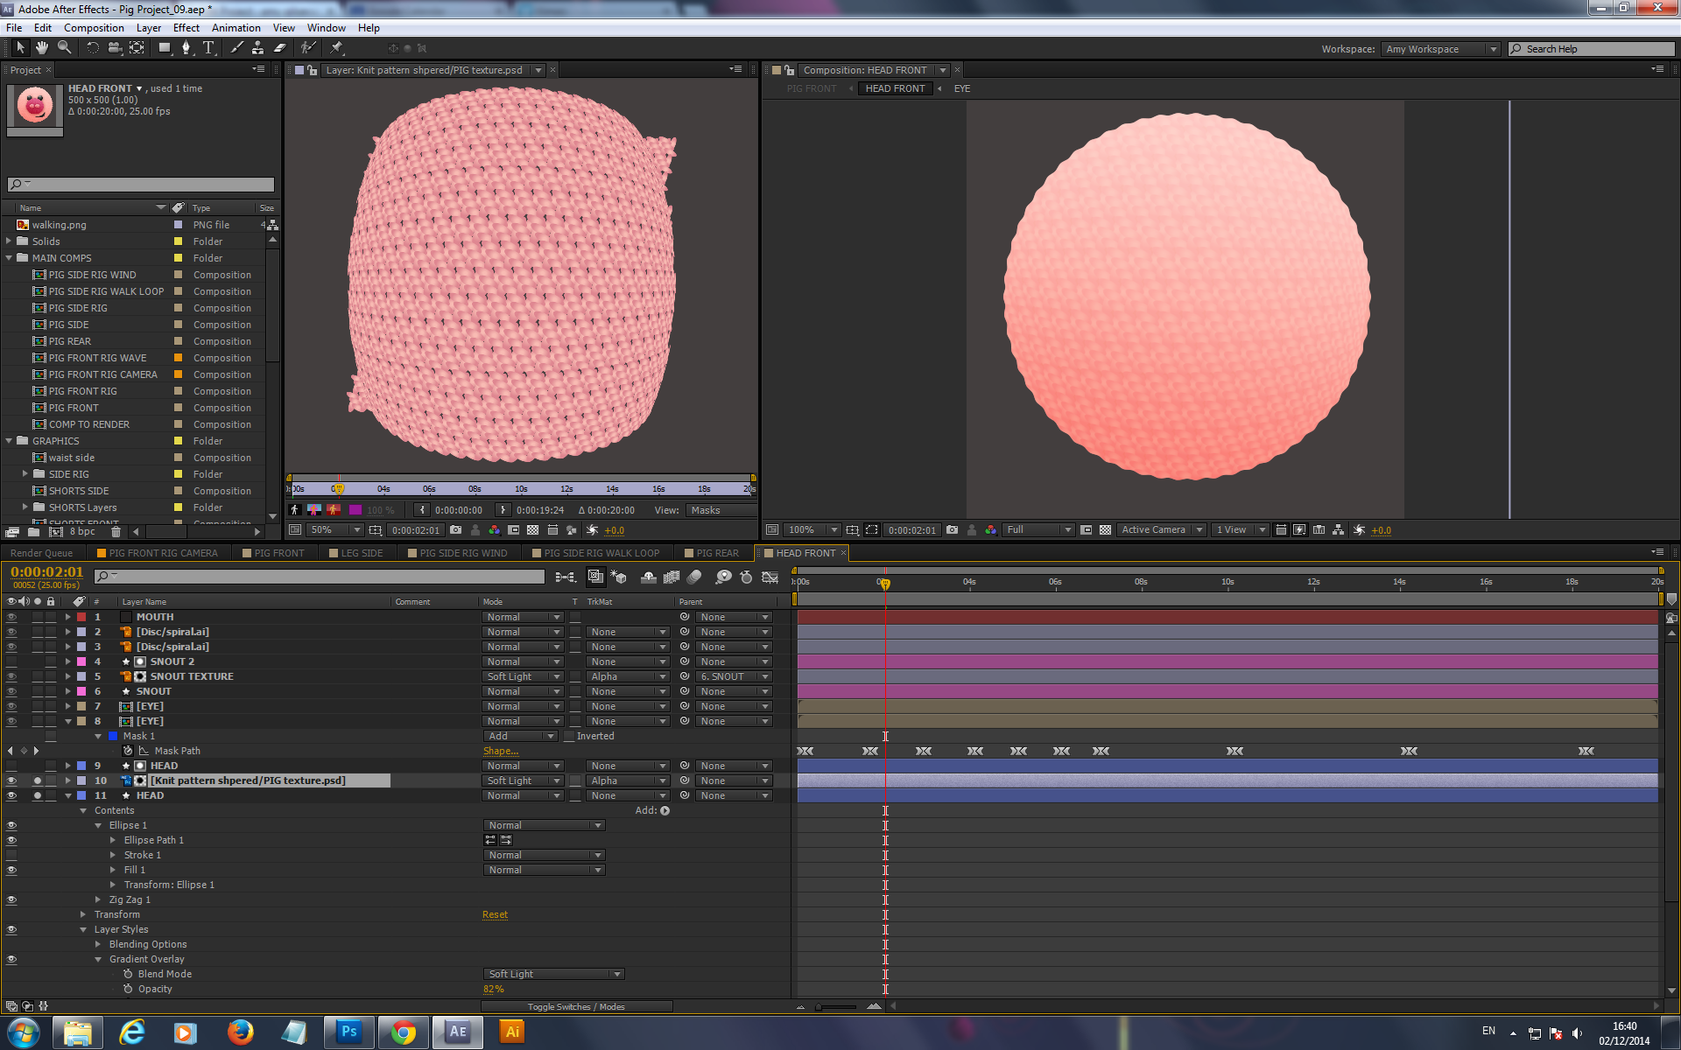Hide the MOUTH layer with eye icon
The height and width of the screenshot is (1050, 1681).
point(11,617)
